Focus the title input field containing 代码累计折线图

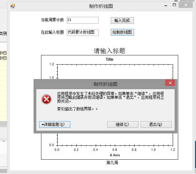click(x=83, y=32)
